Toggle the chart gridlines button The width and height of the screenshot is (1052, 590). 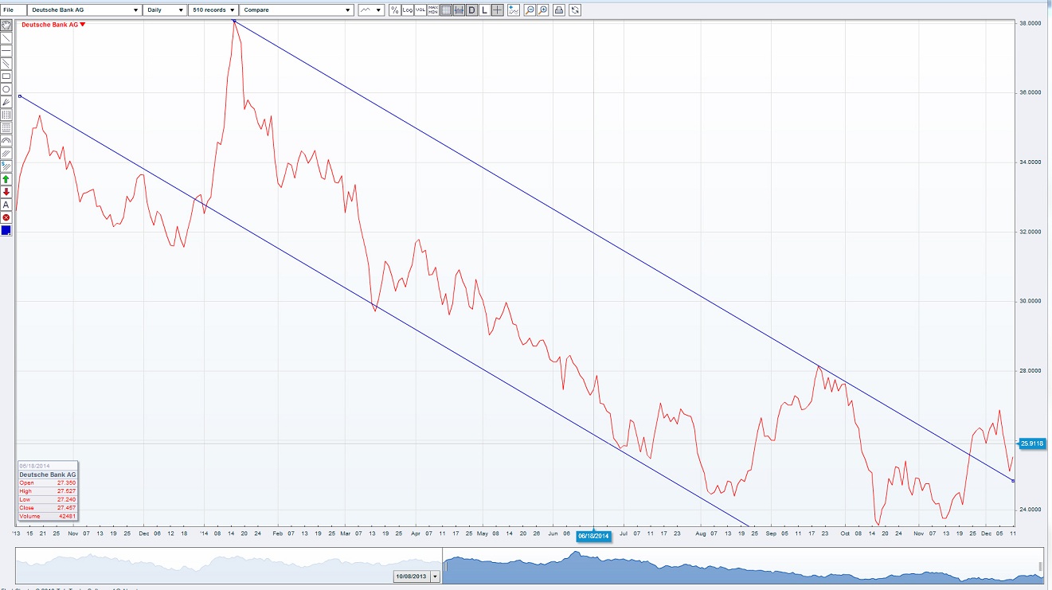click(x=448, y=10)
